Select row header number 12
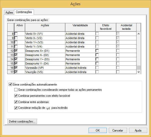This screenshot has width=151, height=137. [11, 51]
